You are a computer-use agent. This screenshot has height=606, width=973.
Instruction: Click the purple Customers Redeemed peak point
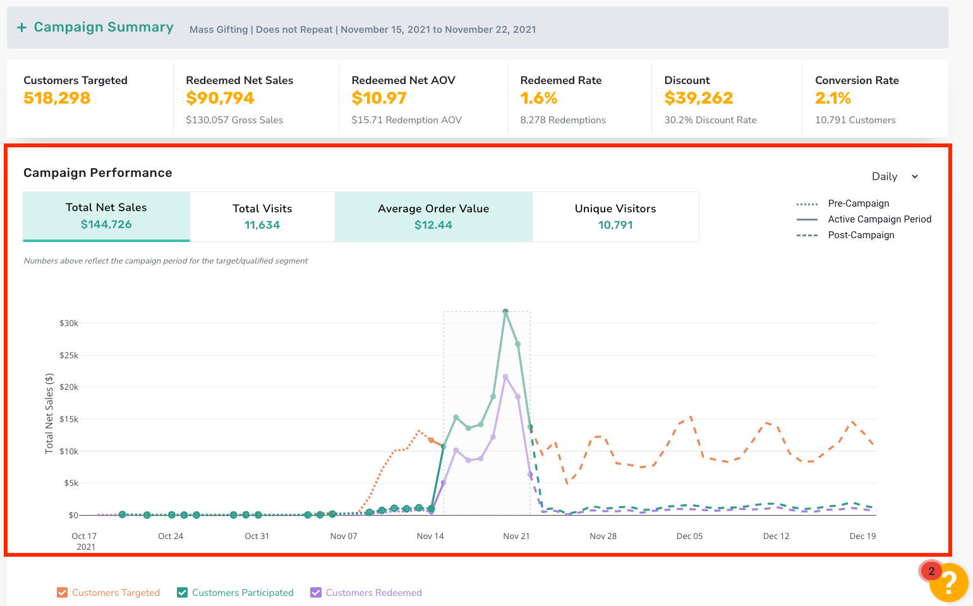(505, 377)
